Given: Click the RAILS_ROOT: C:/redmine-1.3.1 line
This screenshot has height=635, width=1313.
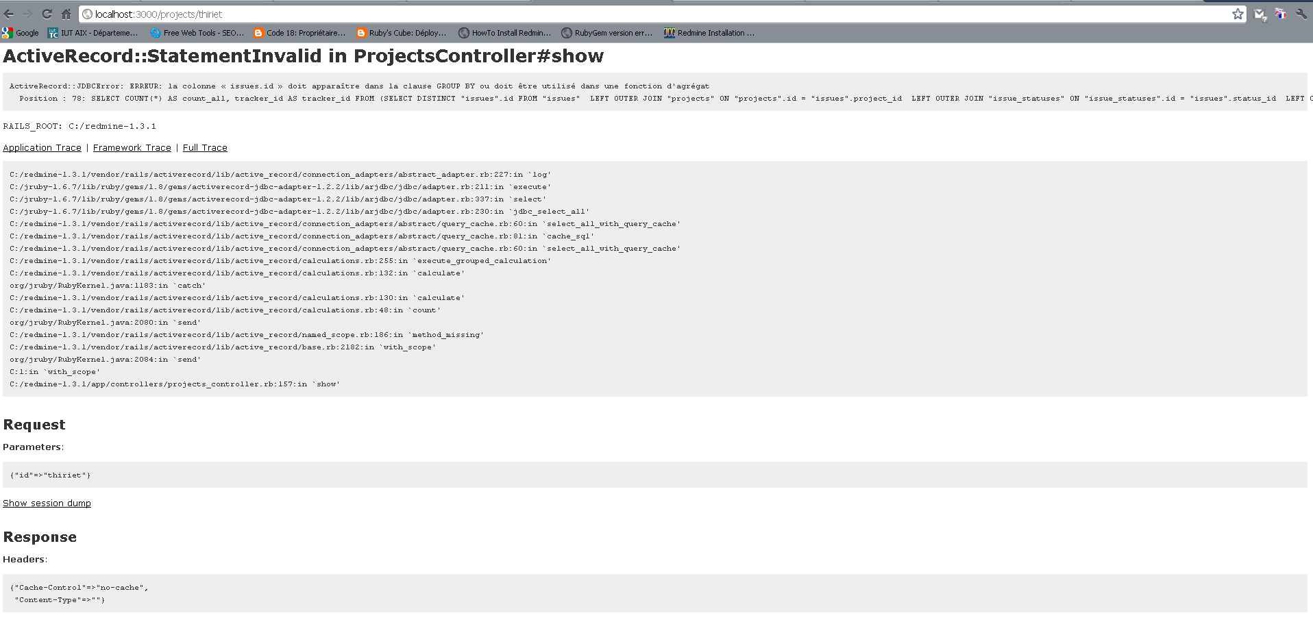Looking at the screenshot, I should coord(79,126).
